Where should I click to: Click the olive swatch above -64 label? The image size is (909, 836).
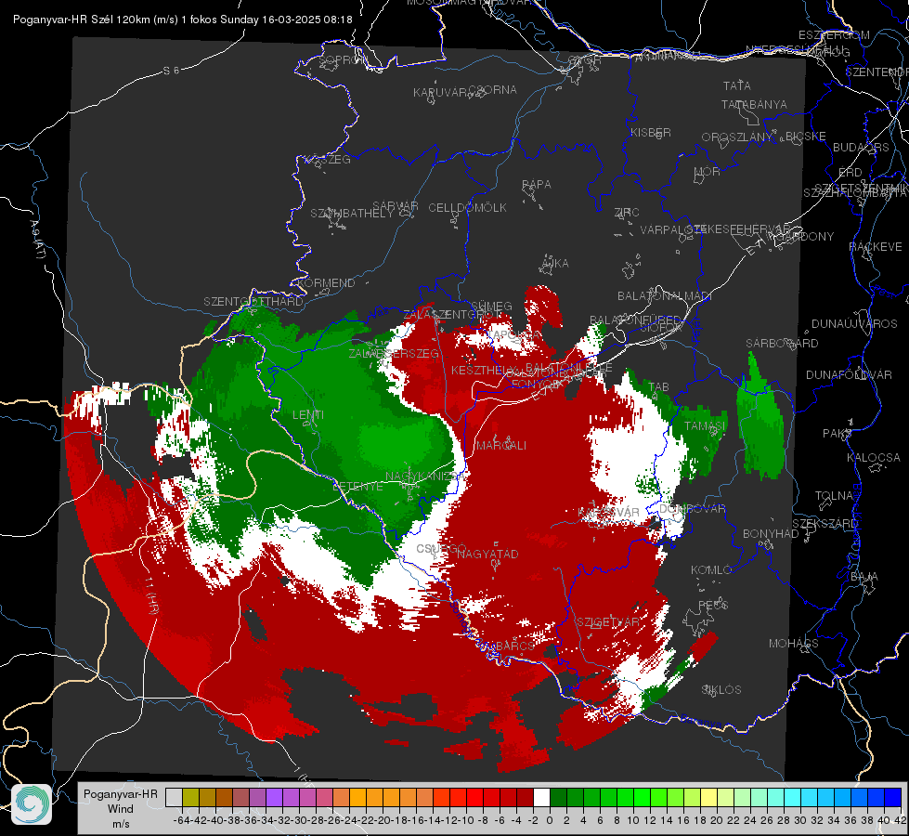190,797
